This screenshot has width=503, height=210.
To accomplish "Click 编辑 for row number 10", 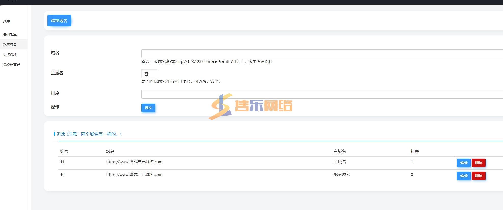I will tap(464, 176).
